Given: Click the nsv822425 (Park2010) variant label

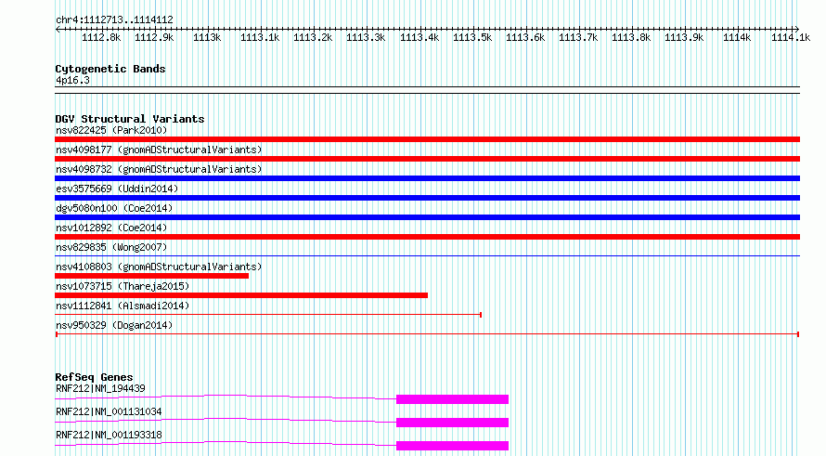Looking at the screenshot, I should tap(111, 130).
